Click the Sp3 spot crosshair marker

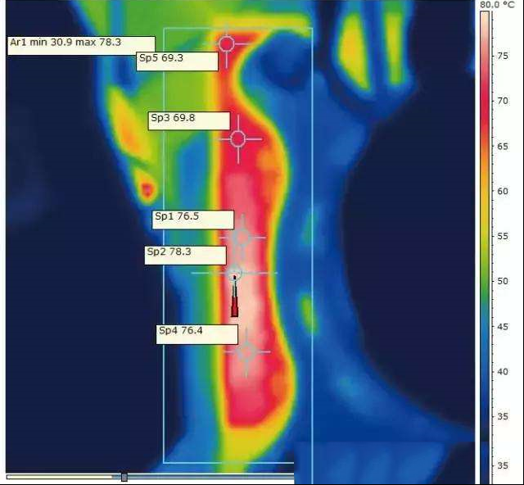pyautogui.click(x=238, y=138)
